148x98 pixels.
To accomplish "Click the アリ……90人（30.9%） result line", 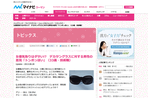I will point(26,92).
